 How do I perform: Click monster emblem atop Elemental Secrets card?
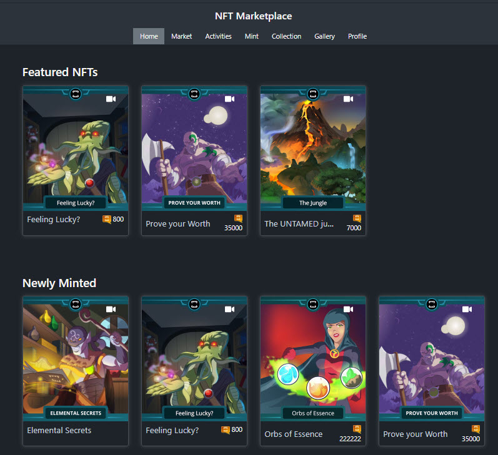[76, 305]
